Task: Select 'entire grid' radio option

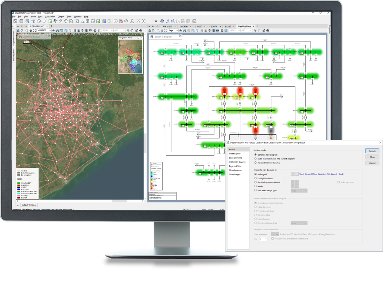Action: tap(256, 174)
